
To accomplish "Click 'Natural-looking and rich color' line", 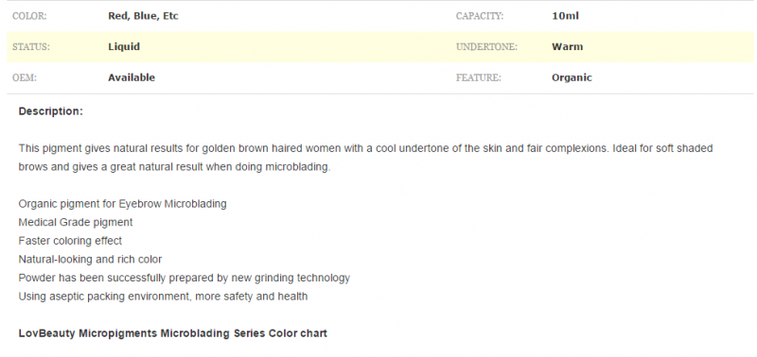I will coord(90,260).
